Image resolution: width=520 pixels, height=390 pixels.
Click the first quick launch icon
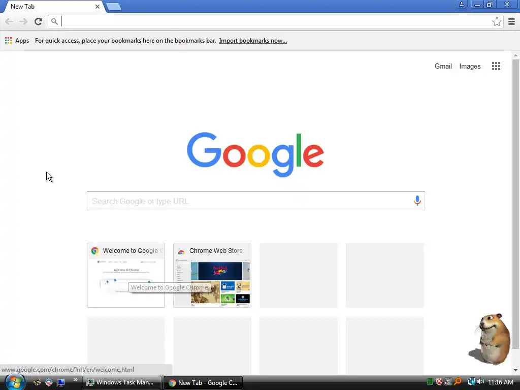[37, 382]
